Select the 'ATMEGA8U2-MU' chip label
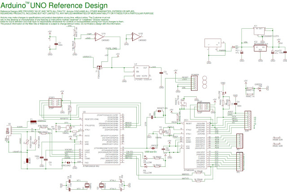Screen dimensions: 287x196 tap(91, 166)
